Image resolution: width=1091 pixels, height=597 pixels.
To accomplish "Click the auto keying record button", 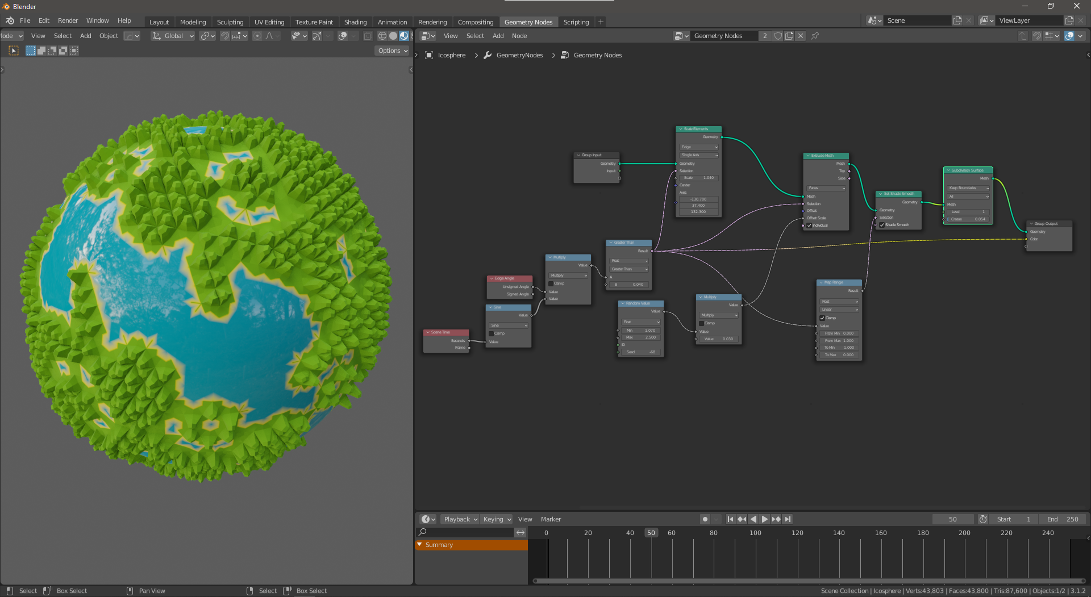I will pyautogui.click(x=705, y=519).
